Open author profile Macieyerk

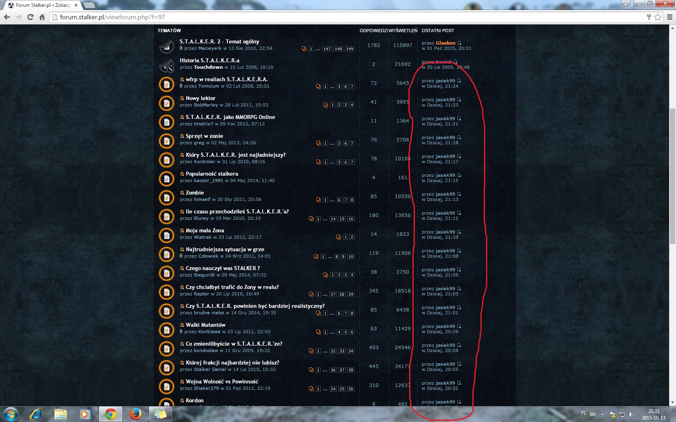click(210, 48)
